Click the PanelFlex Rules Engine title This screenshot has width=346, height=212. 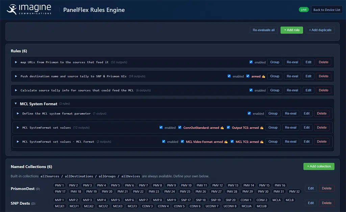pos(94,10)
